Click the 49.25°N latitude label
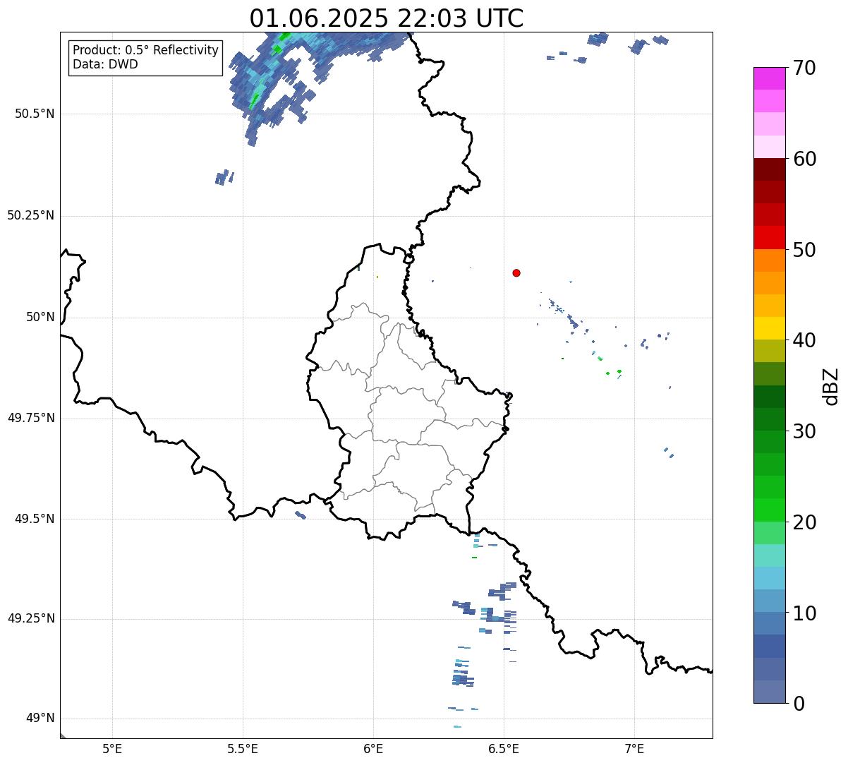Image resolution: width=848 pixels, height=763 pixels. point(30,619)
